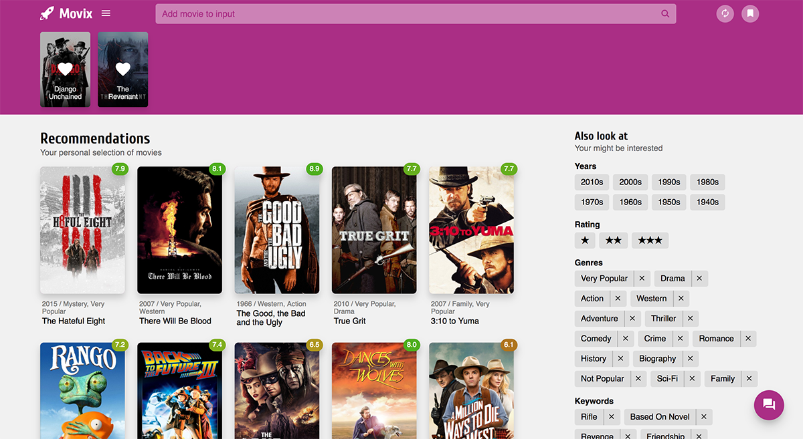Remove the Not Popular tag with its X
The image size is (803, 439).
pyautogui.click(x=638, y=379)
